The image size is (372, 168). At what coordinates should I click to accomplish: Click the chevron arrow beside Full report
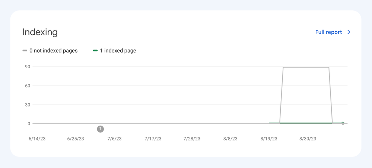pyautogui.click(x=349, y=32)
